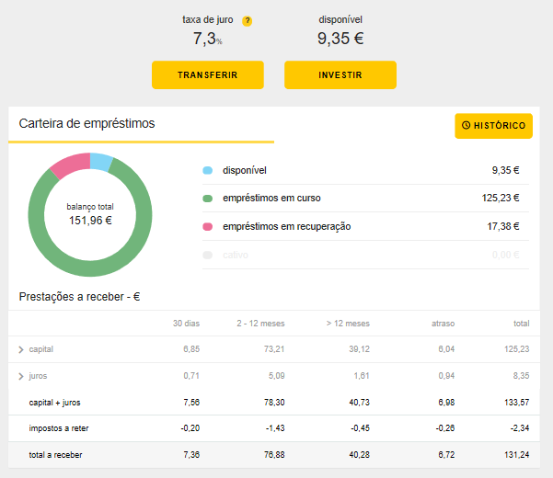Click the > 12 meses column header

tap(348, 324)
